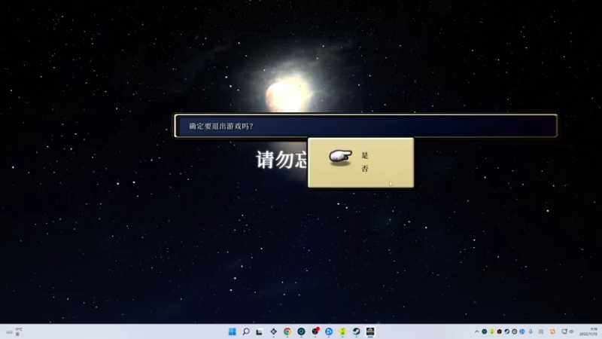Launch Google Chrome from taskbar

287,331
